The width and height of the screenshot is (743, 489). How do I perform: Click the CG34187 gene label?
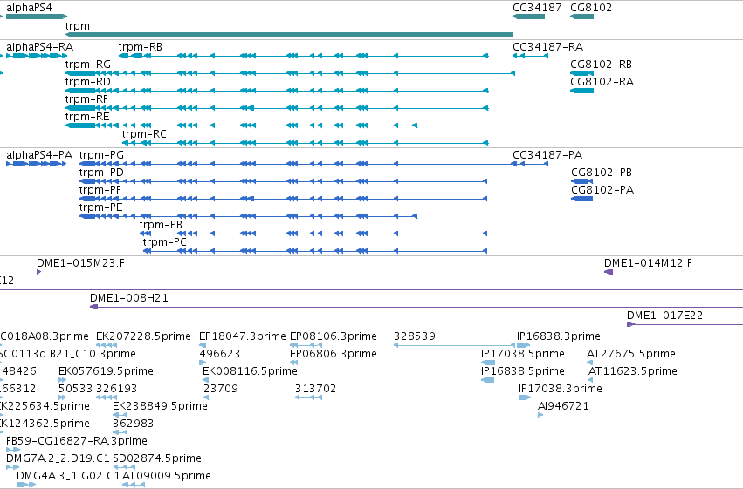pos(537,8)
